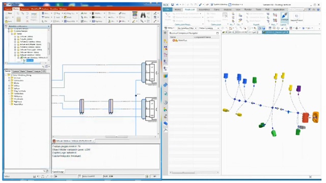Click the Connect icon in NX ribbon
The width and height of the screenshot is (326, 183).
point(284,16)
